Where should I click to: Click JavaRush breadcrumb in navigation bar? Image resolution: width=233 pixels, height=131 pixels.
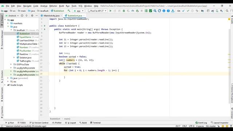point(43,11)
